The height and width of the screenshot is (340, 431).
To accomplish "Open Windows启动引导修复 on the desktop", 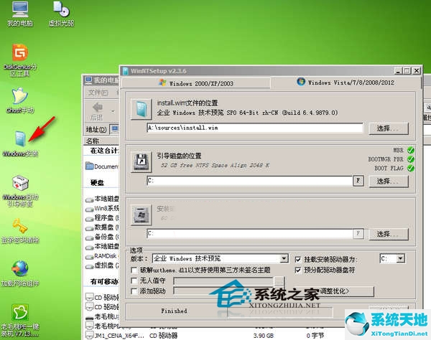I will coord(20,192).
